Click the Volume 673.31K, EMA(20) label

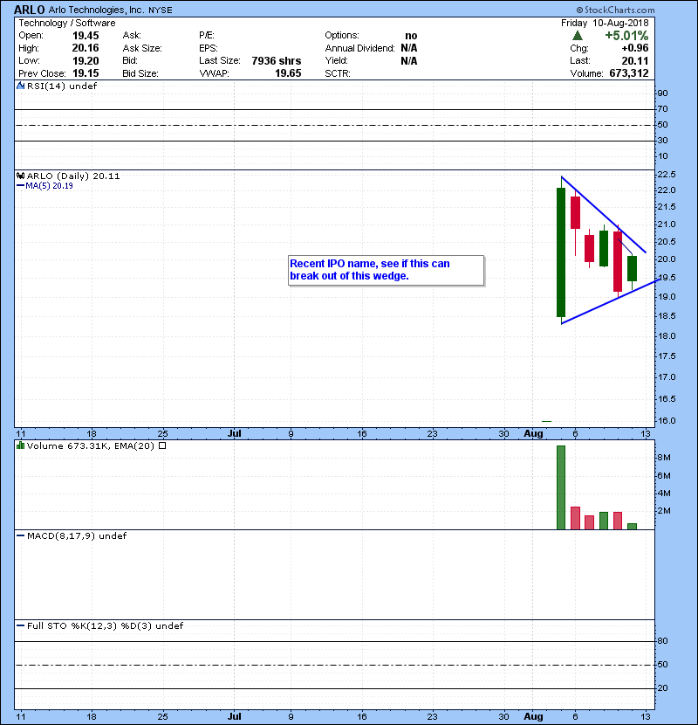point(91,445)
